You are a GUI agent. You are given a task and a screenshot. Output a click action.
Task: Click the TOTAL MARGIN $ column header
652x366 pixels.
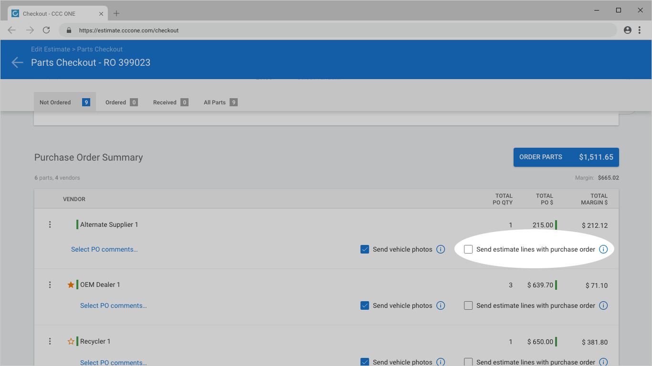pos(594,199)
